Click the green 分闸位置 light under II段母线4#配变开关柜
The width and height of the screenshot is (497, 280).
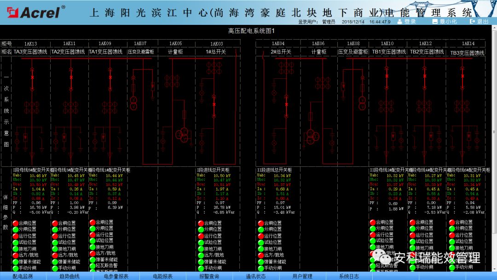coord(412,228)
